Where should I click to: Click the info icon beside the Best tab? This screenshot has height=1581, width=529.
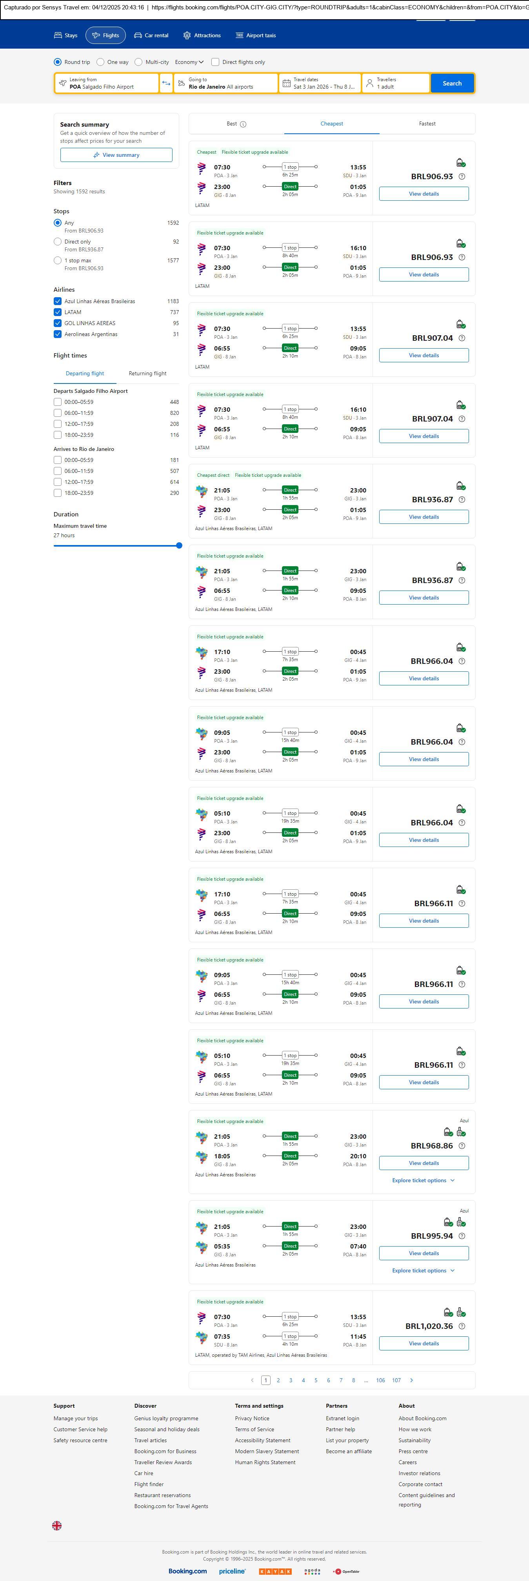243,125
